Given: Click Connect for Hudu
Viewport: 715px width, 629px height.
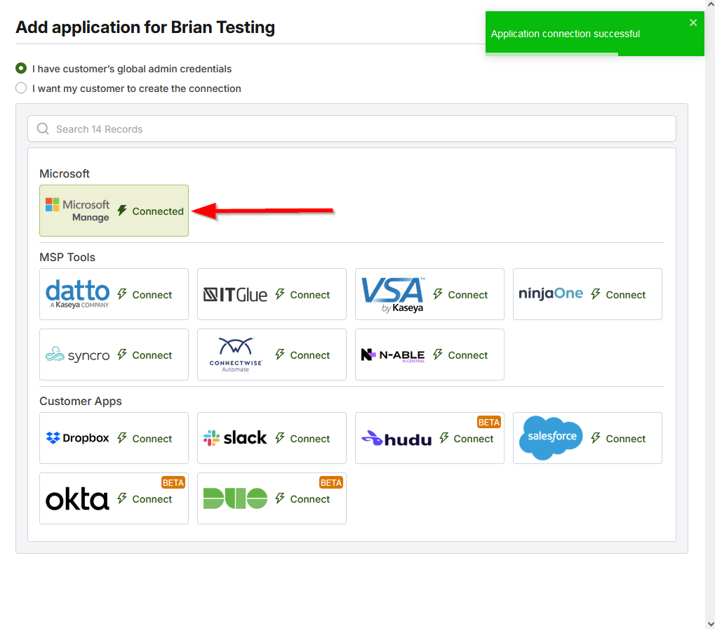Looking at the screenshot, I should [473, 439].
